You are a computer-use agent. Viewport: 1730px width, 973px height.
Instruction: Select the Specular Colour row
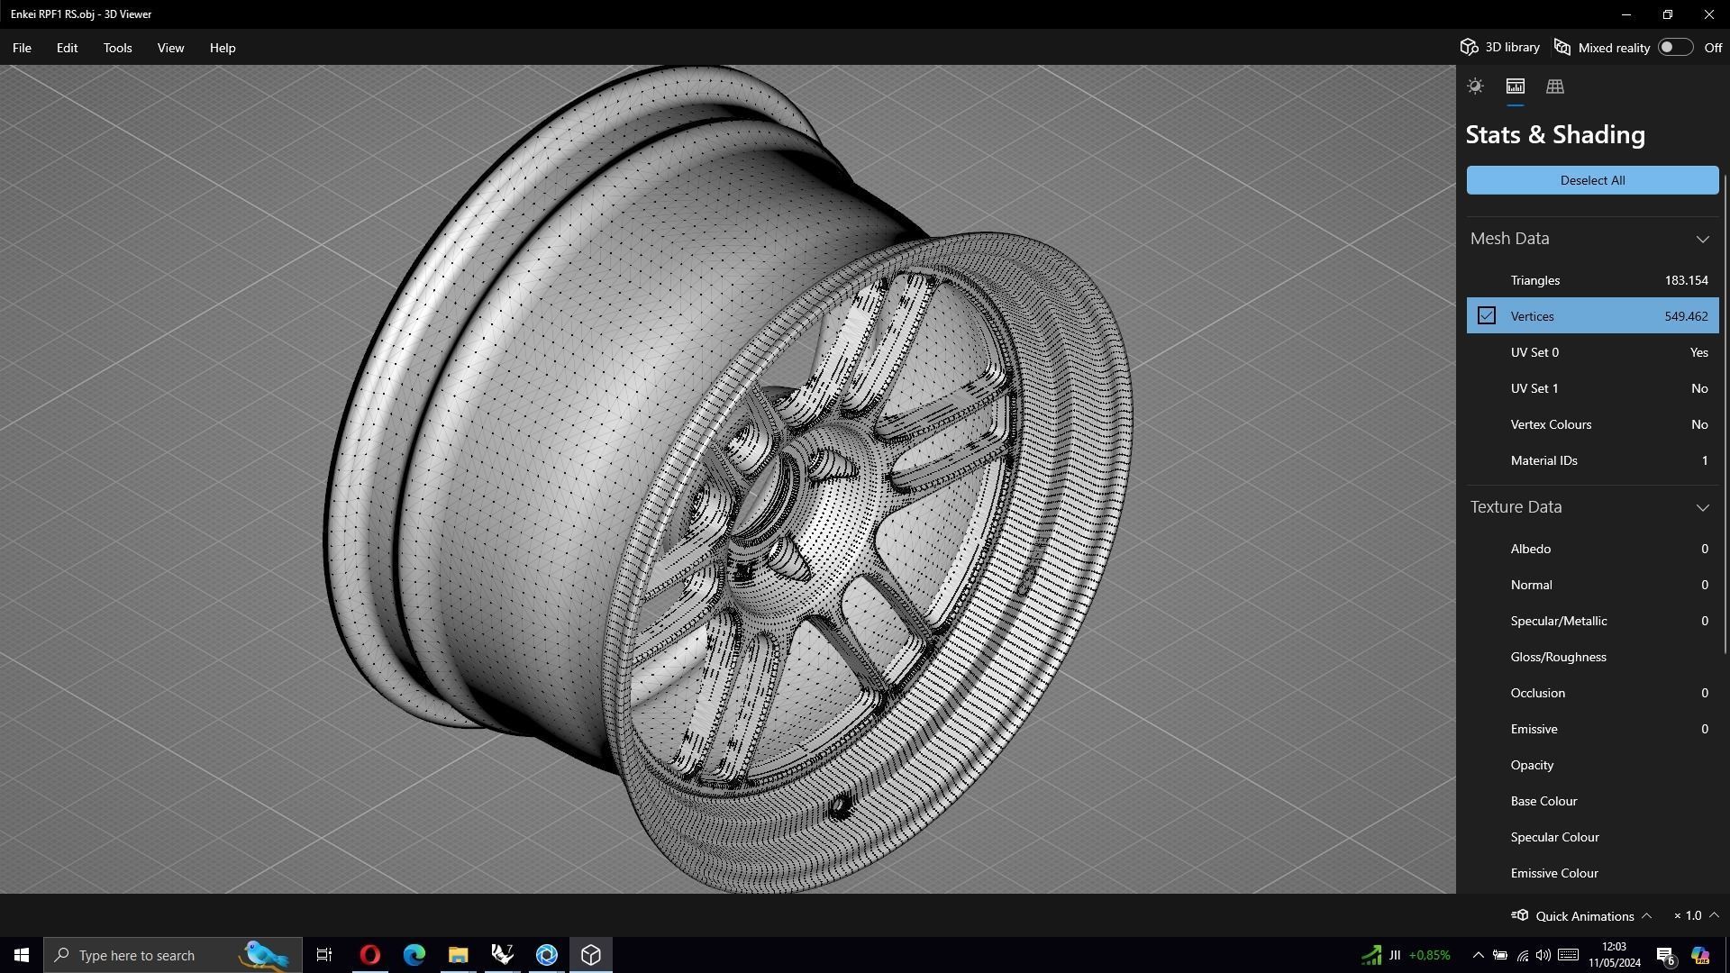click(x=1592, y=837)
